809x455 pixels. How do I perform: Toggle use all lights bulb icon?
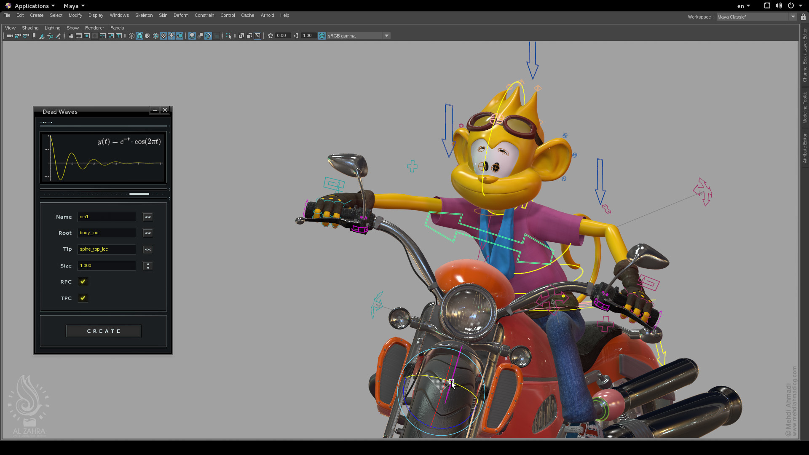pyautogui.click(x=171, y=36)
